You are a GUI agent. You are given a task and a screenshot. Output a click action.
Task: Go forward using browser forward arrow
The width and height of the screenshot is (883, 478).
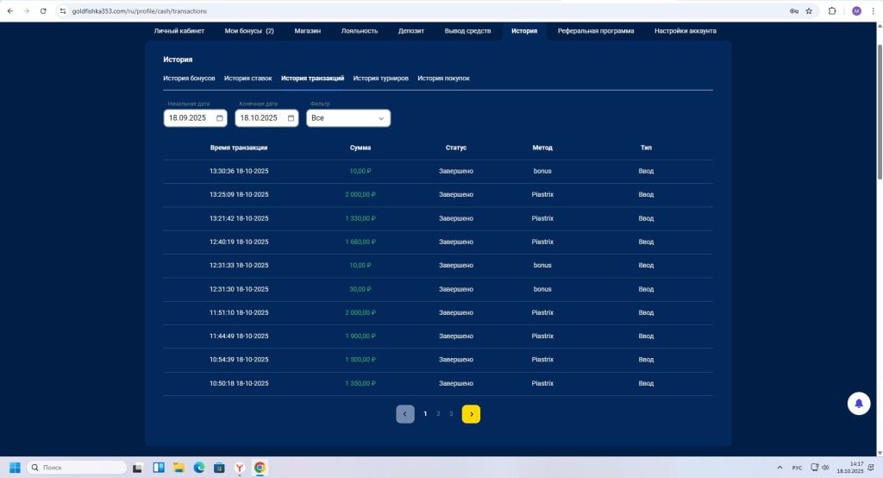click(x=27, y=10)
